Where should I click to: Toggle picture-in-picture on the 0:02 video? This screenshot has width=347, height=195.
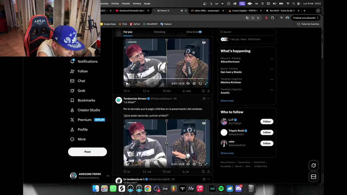point(200,164)
